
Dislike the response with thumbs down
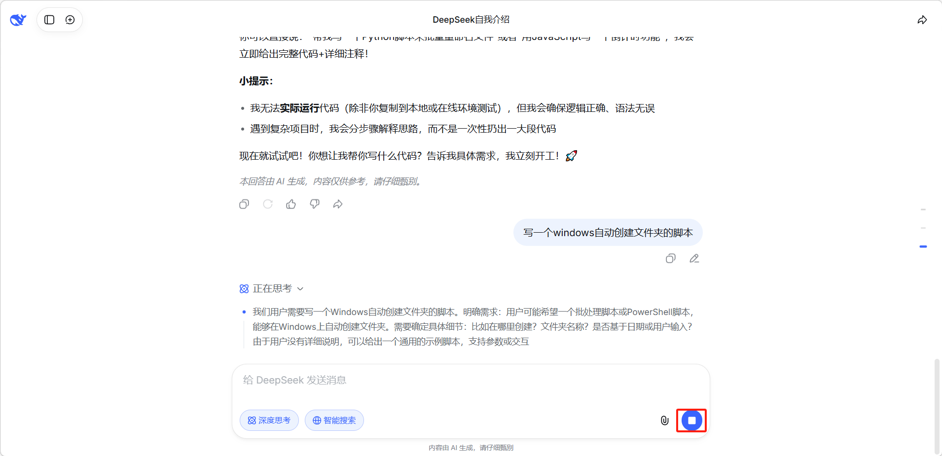[315, 204]
